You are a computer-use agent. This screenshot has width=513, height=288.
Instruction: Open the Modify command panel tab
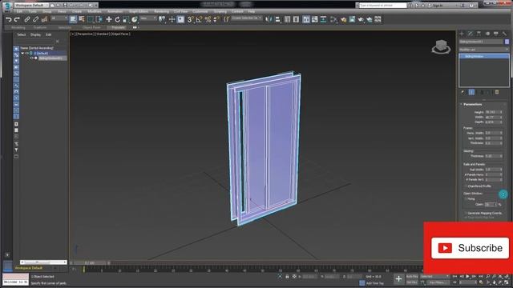tap(471, 34)
